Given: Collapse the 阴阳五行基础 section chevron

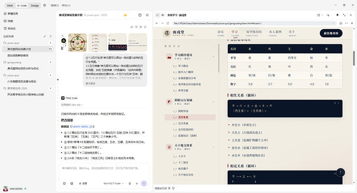Looking at the screenshot, I should coord(214,102).
